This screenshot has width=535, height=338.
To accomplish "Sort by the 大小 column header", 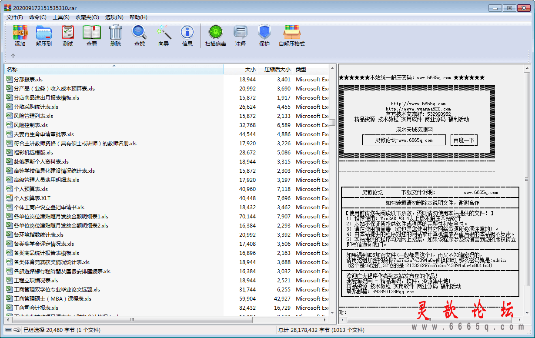I will point(241,69).
